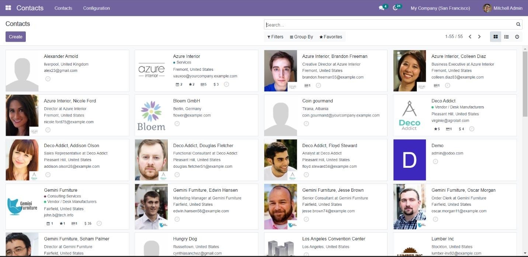
Task: Click the search magnifier icon
Action: point(518,24)
